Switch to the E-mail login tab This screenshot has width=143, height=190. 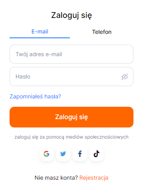[x=40, y=32]
